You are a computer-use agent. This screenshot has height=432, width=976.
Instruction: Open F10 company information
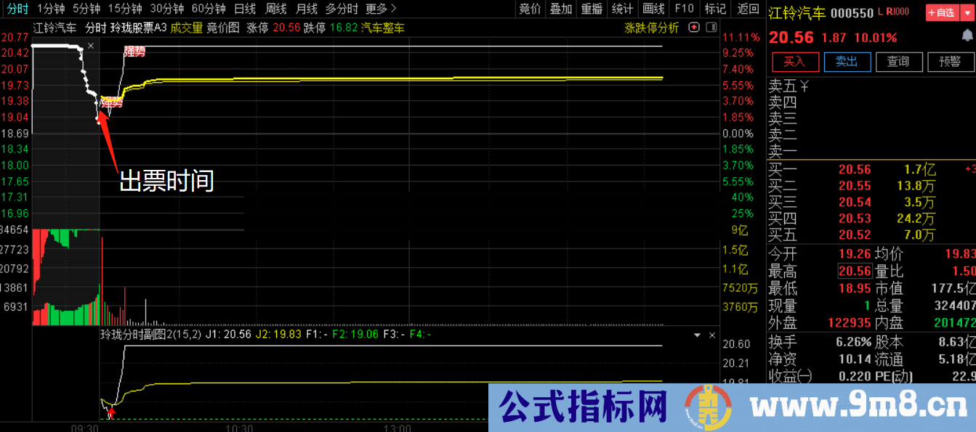click(683, 9)
